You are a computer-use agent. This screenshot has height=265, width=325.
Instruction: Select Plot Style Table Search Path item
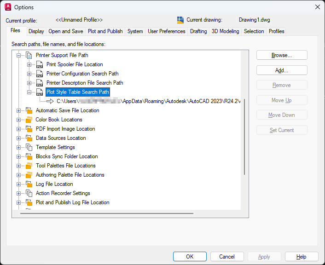tap(78, 92)
